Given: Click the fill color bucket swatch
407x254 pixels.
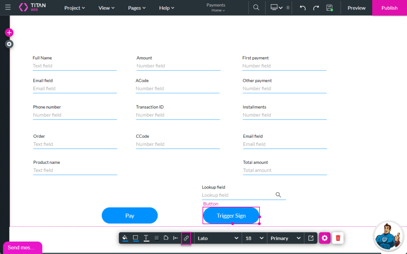Looking at the screenshot, I should pos(125,238).
